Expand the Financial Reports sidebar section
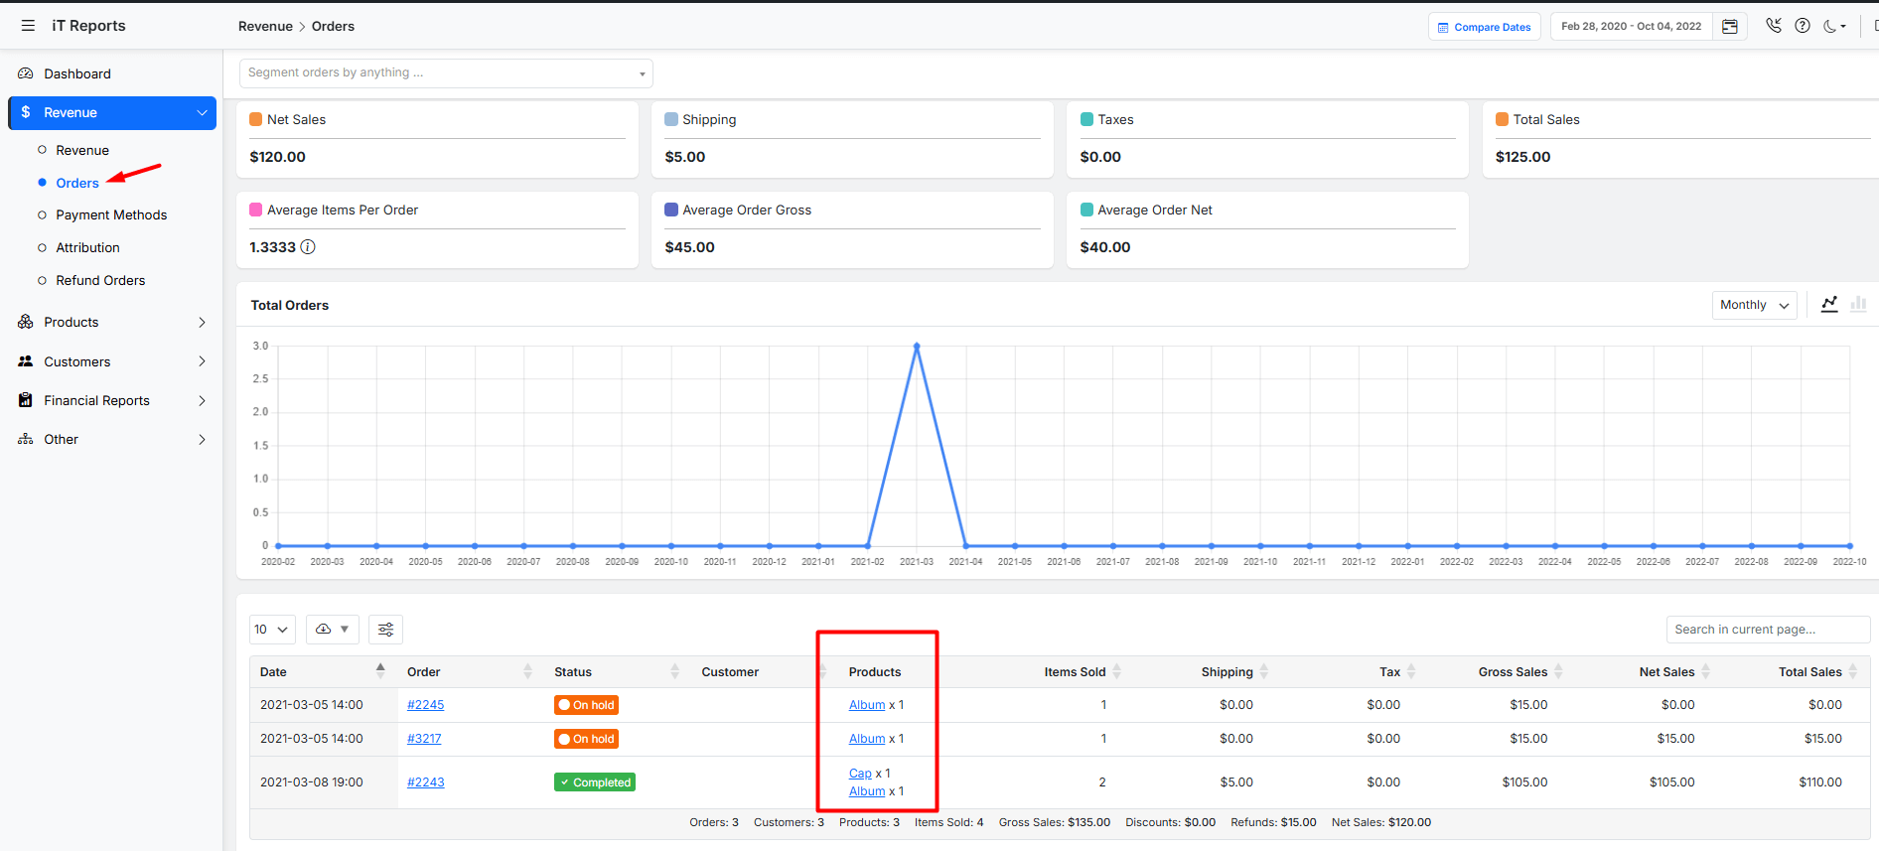The image size is (1879, 851). pos(202,401)
